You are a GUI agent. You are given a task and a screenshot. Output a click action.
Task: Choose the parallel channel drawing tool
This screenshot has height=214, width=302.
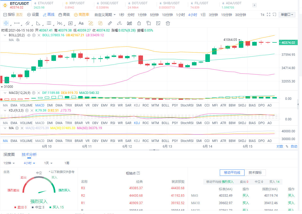pyautogui.click(x=27, y=23)
